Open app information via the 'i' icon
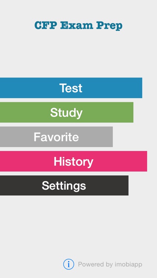 click(69, 264)
